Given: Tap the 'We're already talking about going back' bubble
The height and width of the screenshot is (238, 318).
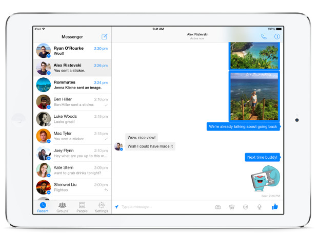Looking at the screenshot, I should coord(243,126).
